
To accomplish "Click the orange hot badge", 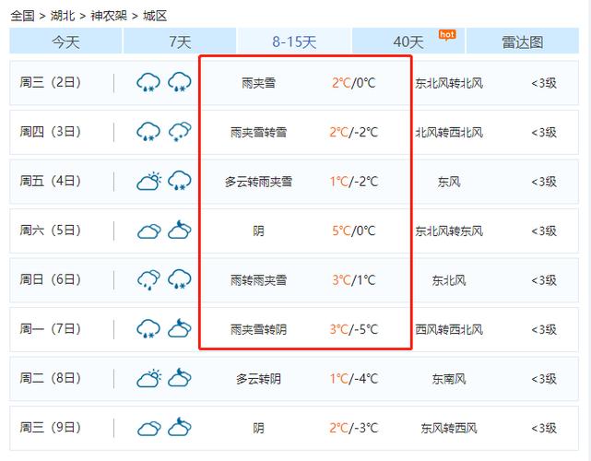I will (447, 35).
